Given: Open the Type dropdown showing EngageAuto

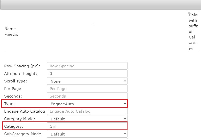Looking at the screenshot, I should (x=87, y=104).
